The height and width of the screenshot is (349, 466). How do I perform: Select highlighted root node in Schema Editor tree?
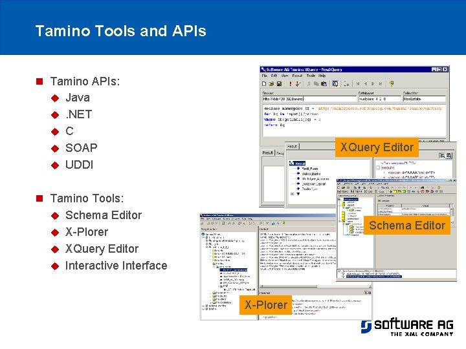tap(351, 200)
